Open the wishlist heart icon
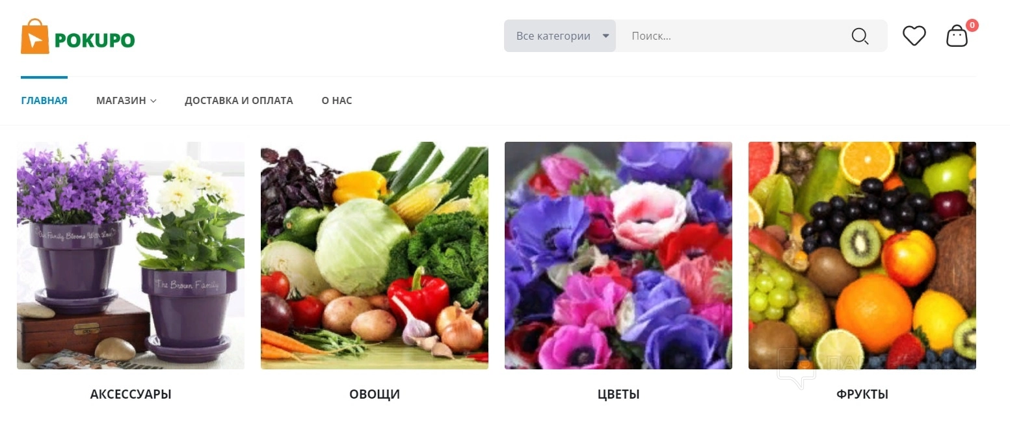This screenshot has width=1010, height=424. 914,36
